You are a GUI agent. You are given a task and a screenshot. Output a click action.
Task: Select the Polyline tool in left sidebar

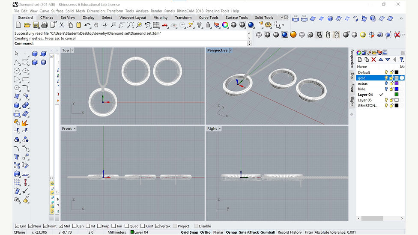[17, 62]
